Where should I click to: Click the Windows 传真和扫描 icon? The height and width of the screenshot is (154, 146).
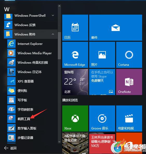[11, 62]
